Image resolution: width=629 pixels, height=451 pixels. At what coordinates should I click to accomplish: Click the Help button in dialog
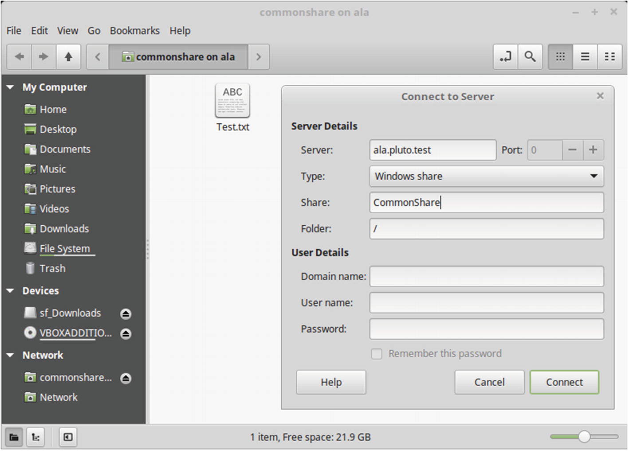point(331,382)
